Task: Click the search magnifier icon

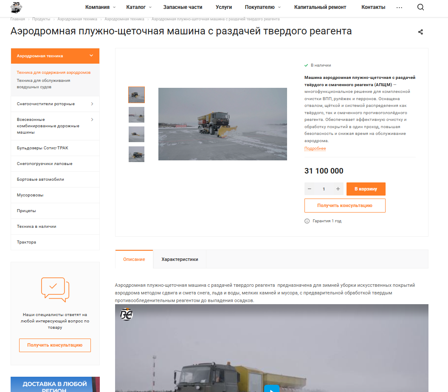Action: (420, 7)
